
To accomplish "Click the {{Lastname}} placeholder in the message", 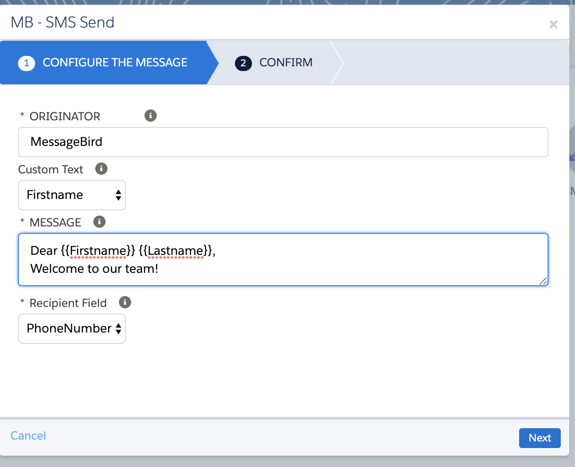I will coord(176,251).
